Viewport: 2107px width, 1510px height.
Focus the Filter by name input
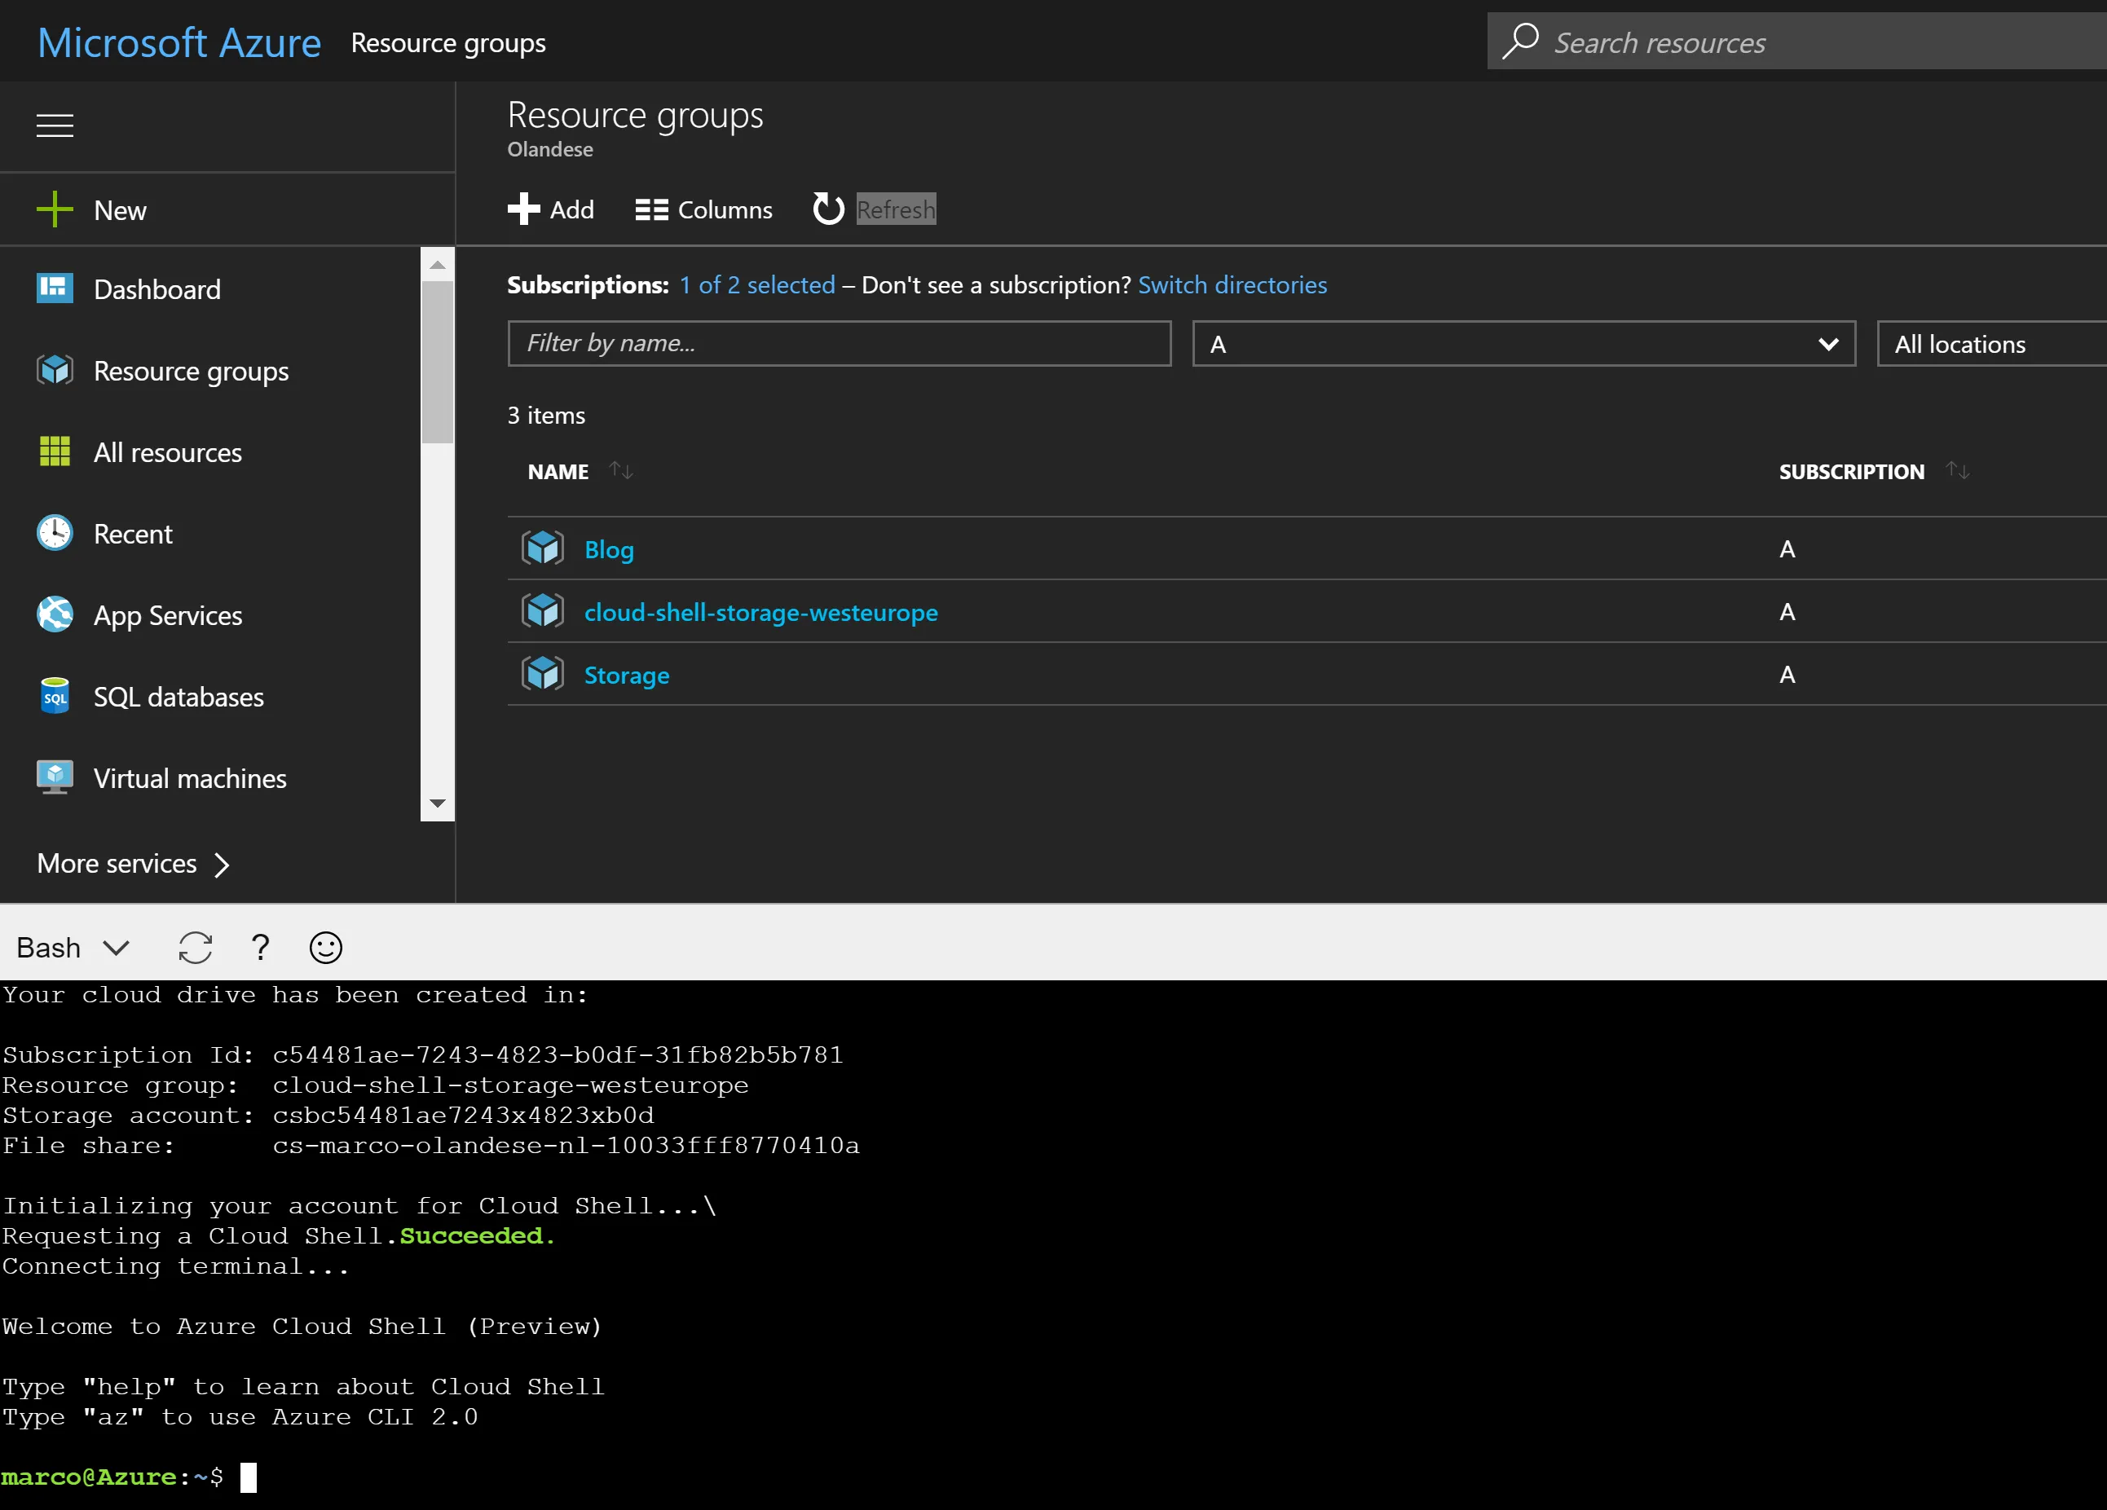[839, 344]
